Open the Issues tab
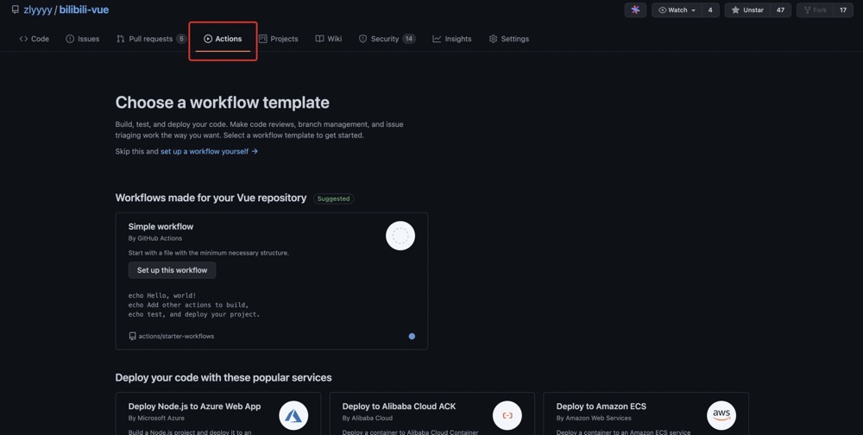863x435 pixels. click(83, 39)
